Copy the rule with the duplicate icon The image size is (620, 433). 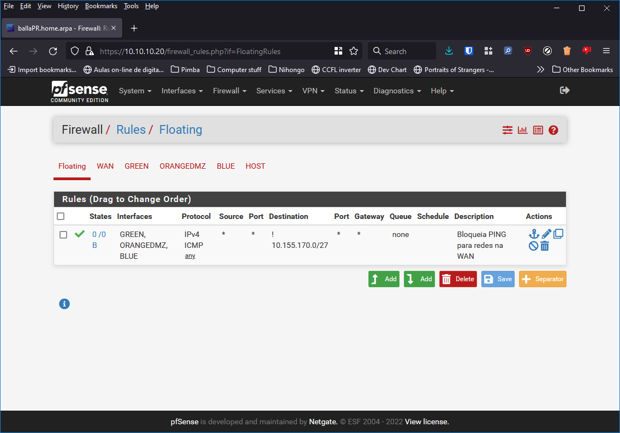[x=558, y=234]
